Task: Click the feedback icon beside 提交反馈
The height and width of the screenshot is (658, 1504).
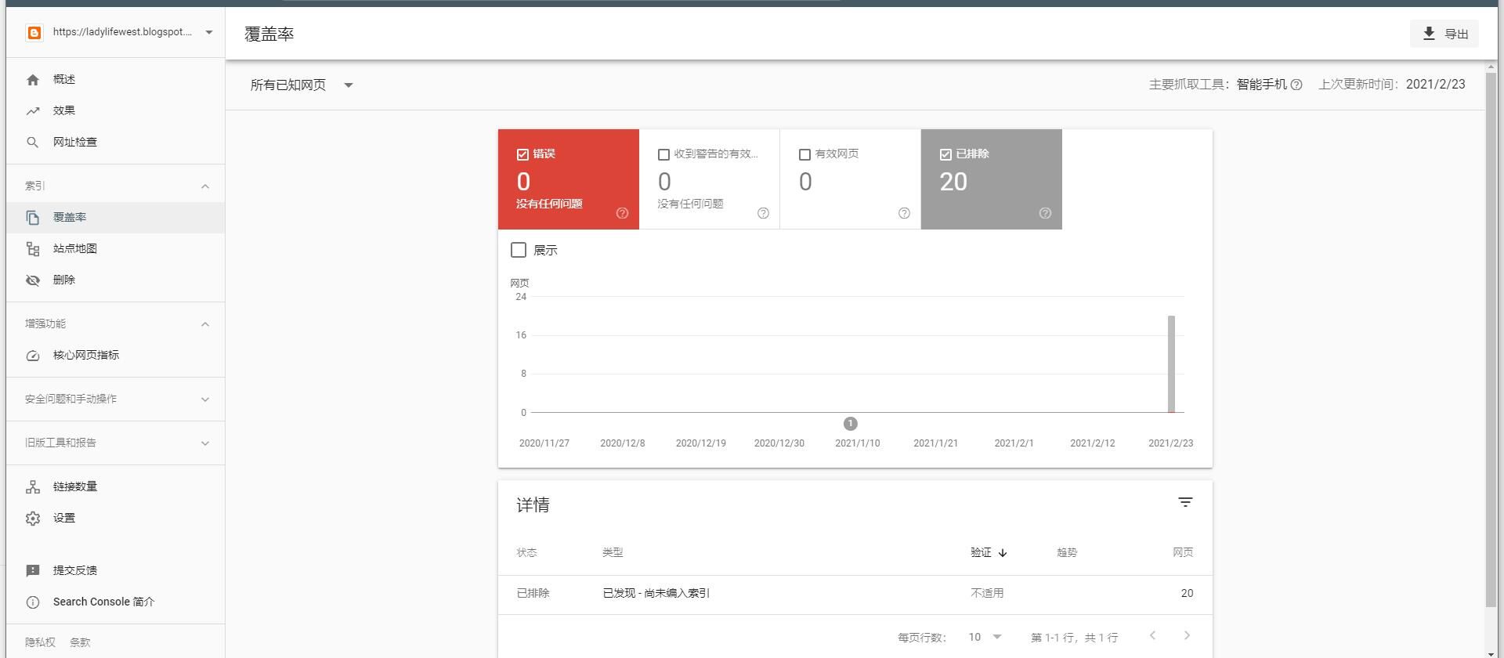Action: (33, 570)
